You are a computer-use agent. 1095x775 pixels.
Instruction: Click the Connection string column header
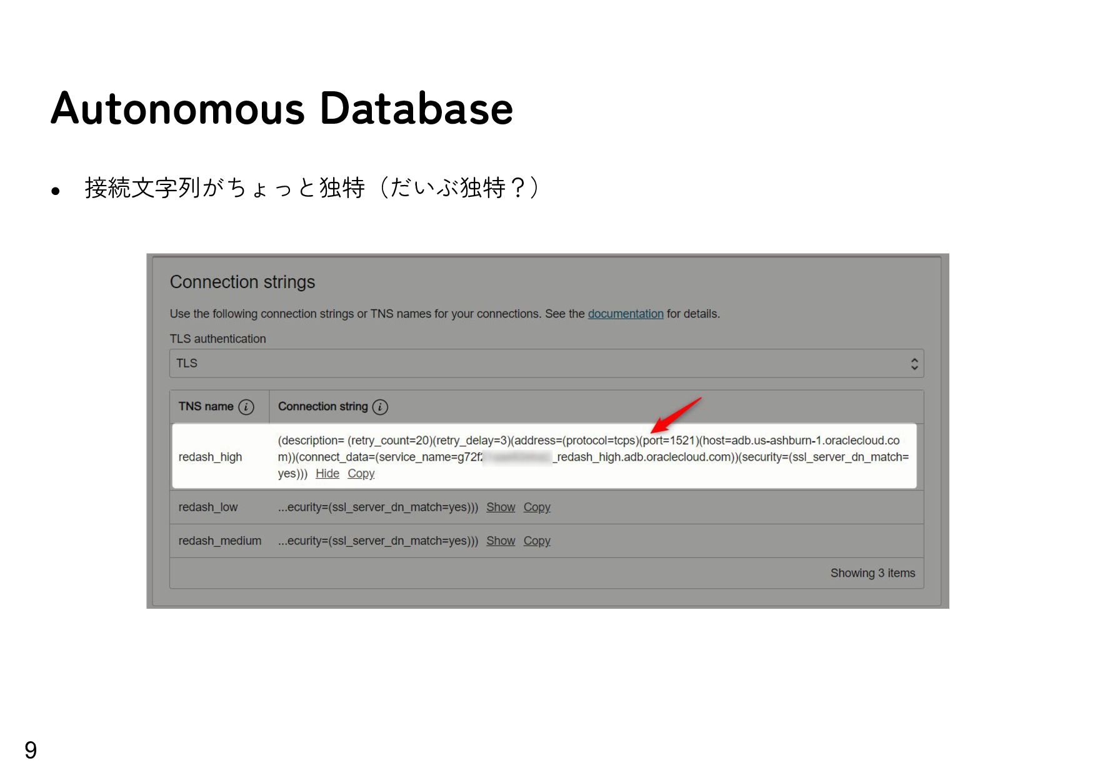tap(322, 407)
